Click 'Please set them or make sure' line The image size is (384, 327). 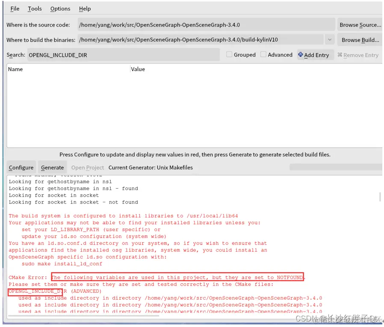[x=141, y=284]
